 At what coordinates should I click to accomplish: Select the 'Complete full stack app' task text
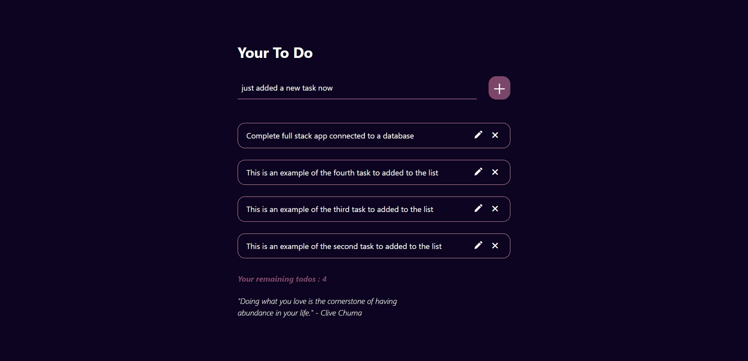(x=330, y=136)
